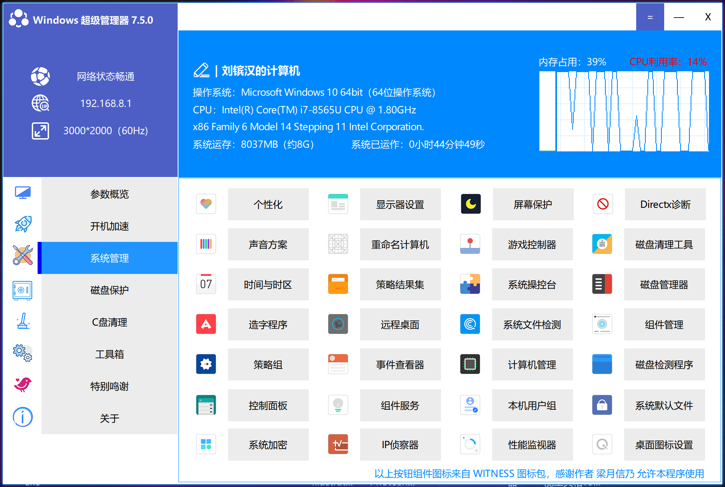Open the 参数概览 menu section

click(110, 194)
